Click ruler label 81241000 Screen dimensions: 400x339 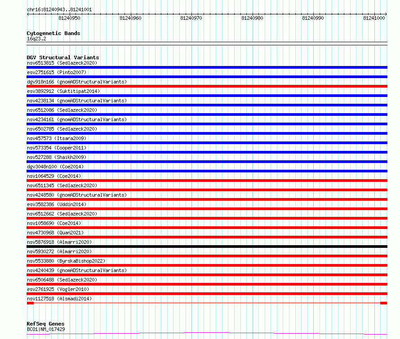tap(374, 18)
